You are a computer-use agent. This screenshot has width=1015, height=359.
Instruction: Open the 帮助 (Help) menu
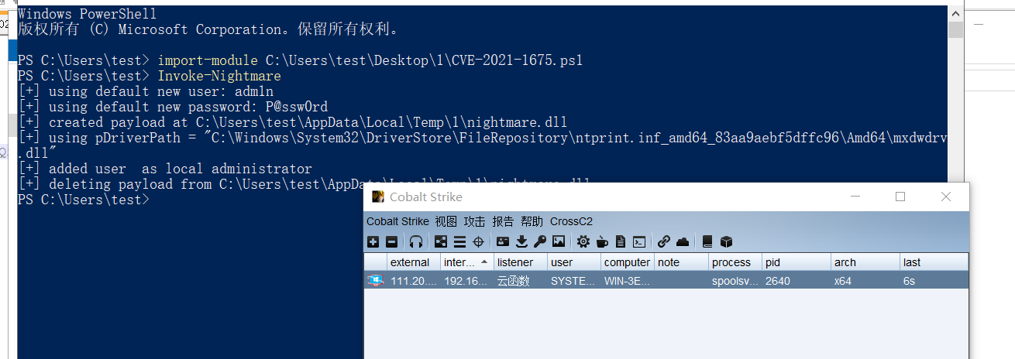pyautogui.click(x=532, y=221)
